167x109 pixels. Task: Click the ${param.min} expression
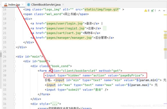pyautogui.click(x=147, y=80)
